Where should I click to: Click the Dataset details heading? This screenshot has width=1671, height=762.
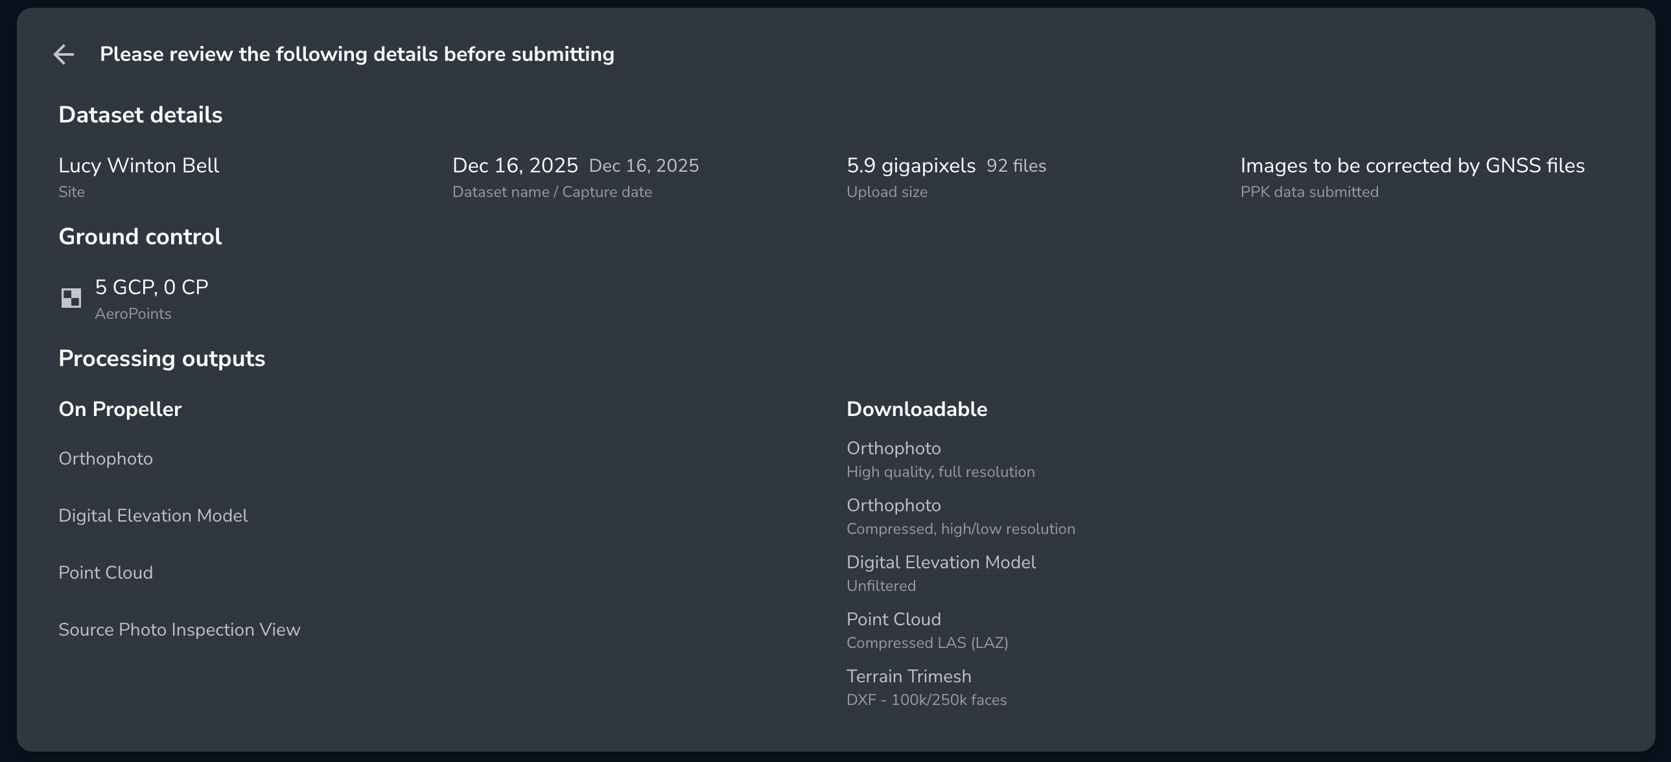(x=140, y=115)
